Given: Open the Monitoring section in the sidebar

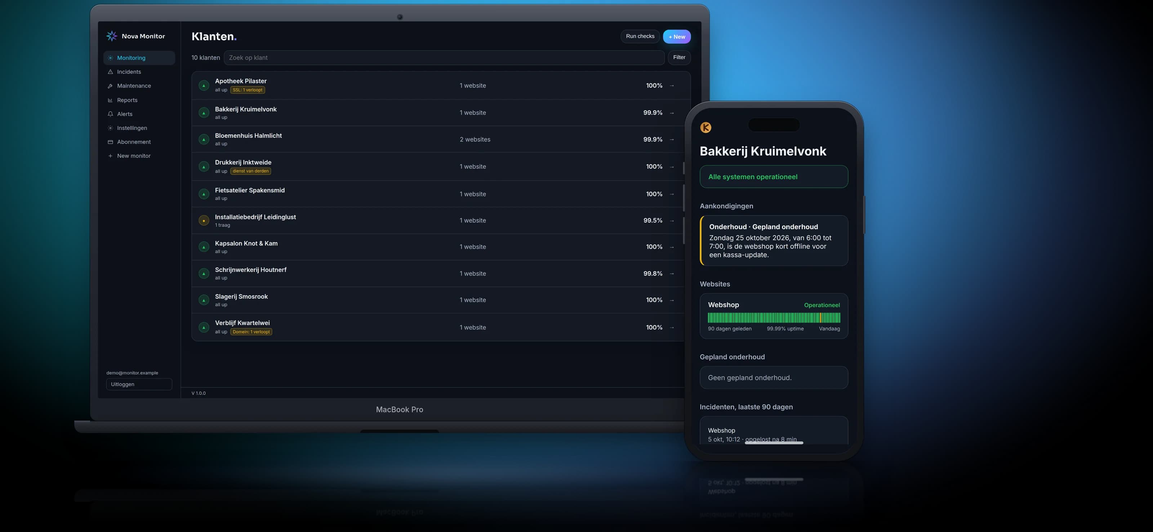Looking at the screenshot, I should point(139,58).
